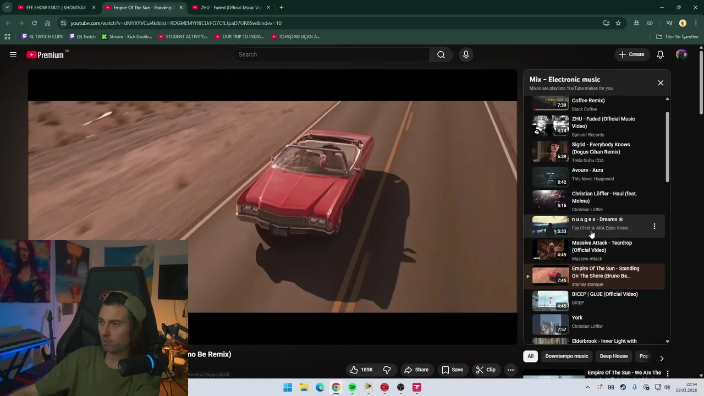Play Sigrid - Everybody Knows remix

(595, 152)
